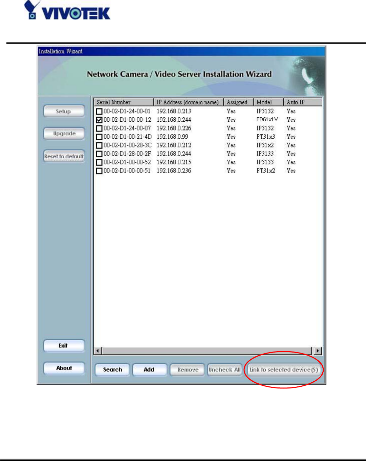Viewport: 366px width, 461px height.
Task: Sort by IP Address (domain name) header
Action: click(x=189, y=102)
